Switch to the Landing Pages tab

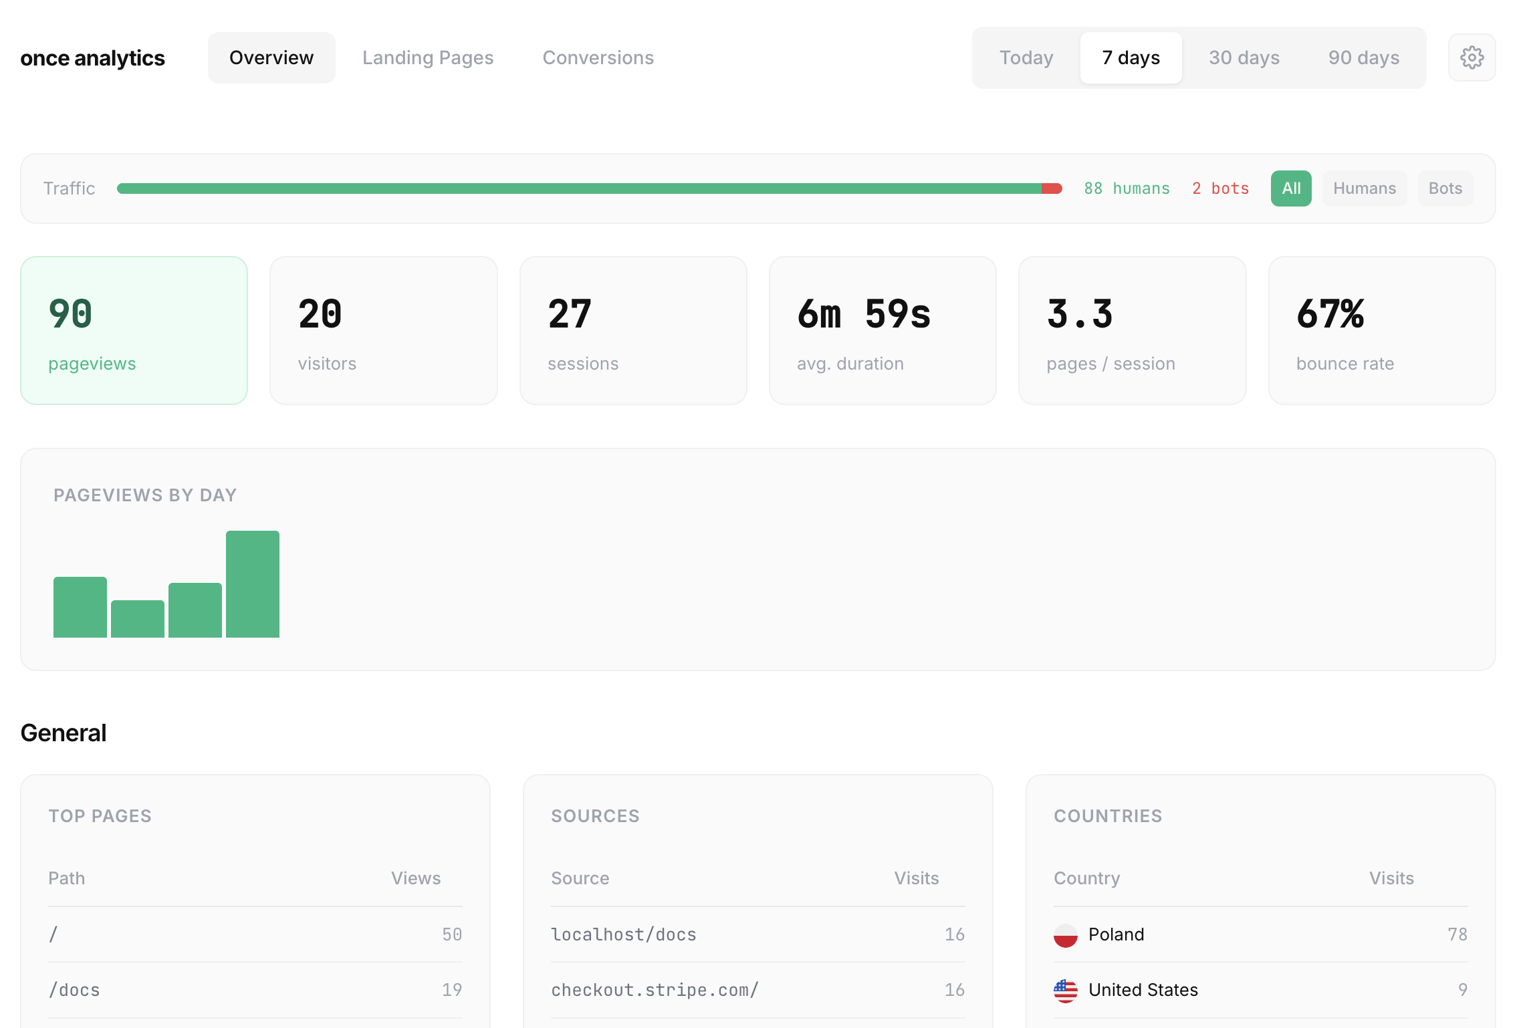(428, 57)
